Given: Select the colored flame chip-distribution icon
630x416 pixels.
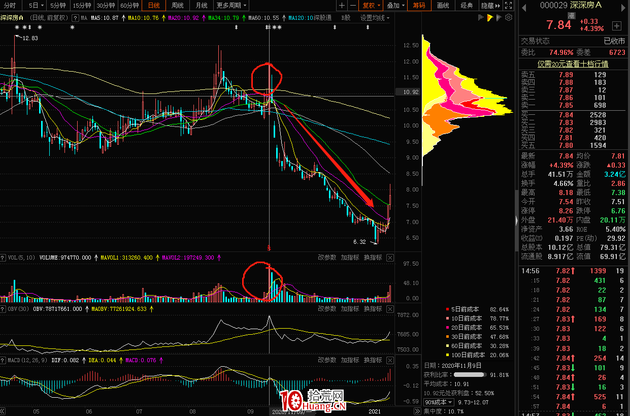Looking at the screenshot, I should tap(490, 18).
